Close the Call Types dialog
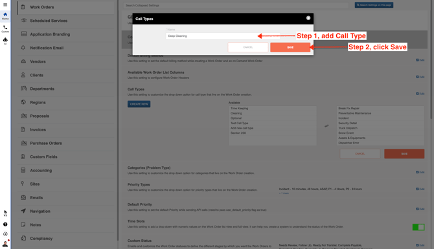 308,18
